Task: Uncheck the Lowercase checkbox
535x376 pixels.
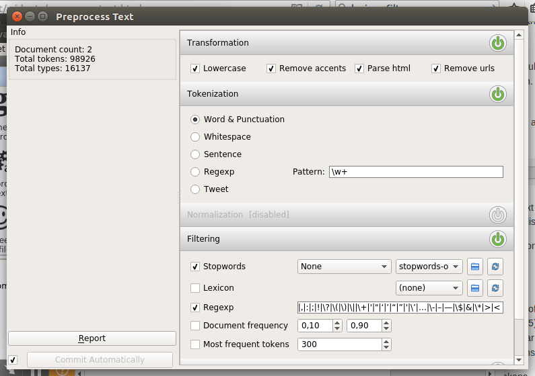Action: (x=195, y=68)
